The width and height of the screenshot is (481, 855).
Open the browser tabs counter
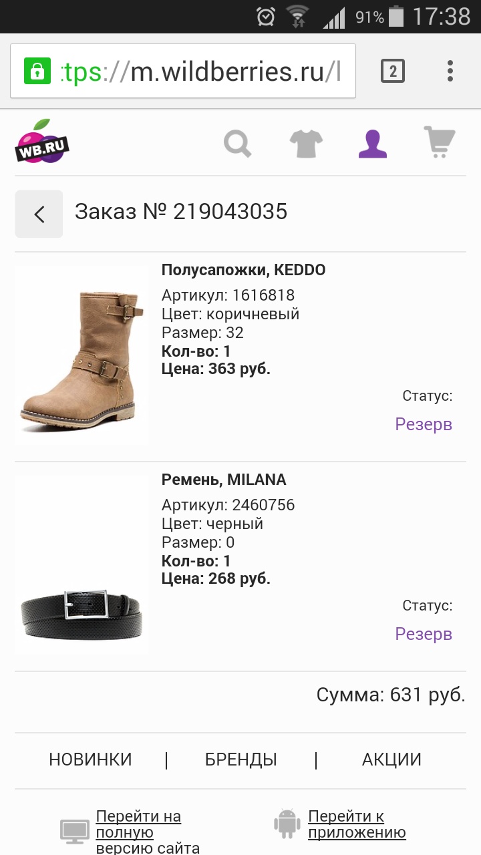coord(393,71)
